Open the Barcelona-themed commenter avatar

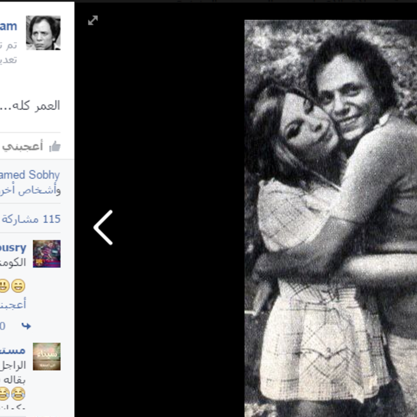[47, 254]
